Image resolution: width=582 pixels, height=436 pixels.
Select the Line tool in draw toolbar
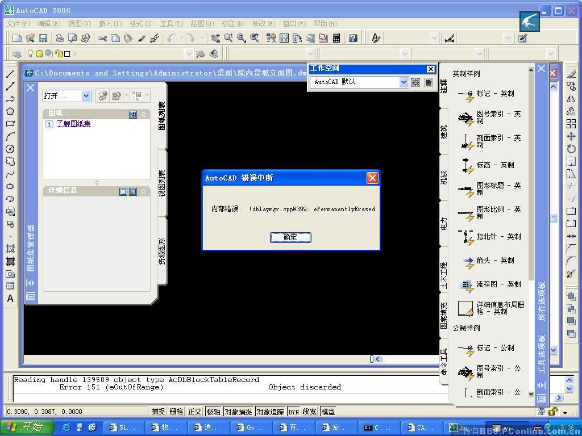pyautogui.click(x=10, y=74)
